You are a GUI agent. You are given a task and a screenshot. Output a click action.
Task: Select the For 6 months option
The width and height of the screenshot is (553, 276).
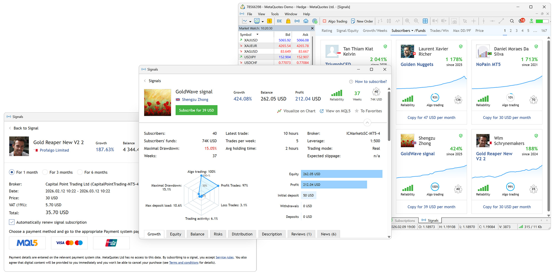tap(93, 172)
